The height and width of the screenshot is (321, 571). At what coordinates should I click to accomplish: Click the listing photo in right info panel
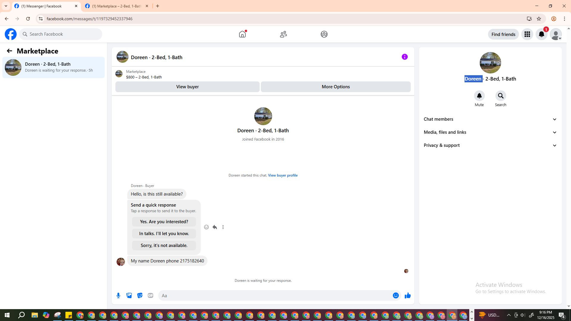490,63
